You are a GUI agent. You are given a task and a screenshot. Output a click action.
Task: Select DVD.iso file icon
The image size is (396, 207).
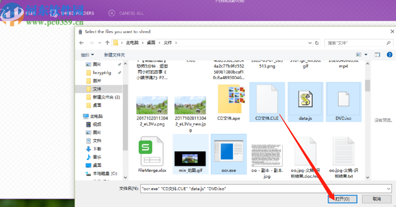(x=343, y=99)
